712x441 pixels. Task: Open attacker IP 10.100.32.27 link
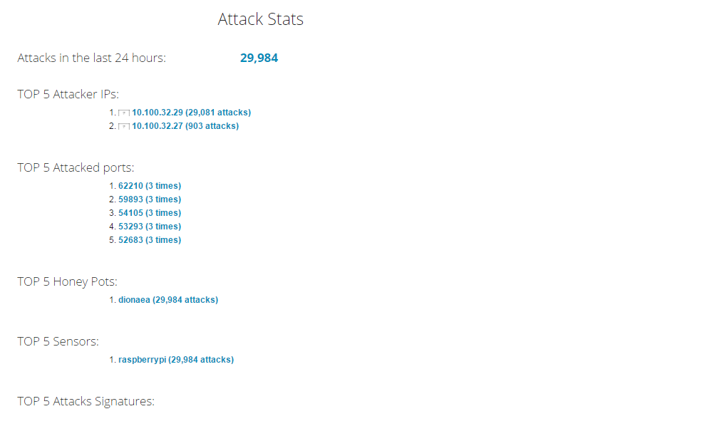point(185,126)
